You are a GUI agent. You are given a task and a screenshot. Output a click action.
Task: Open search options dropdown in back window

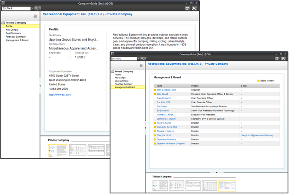click(x=40, y=8)
